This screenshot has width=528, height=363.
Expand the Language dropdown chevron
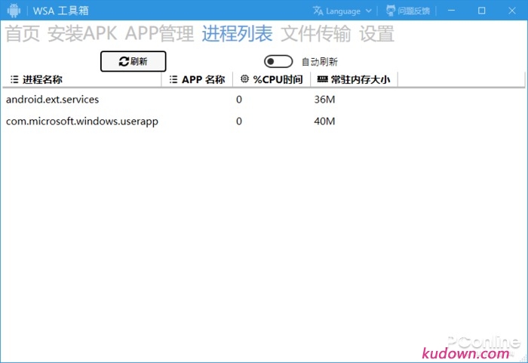tap(369, 11)
